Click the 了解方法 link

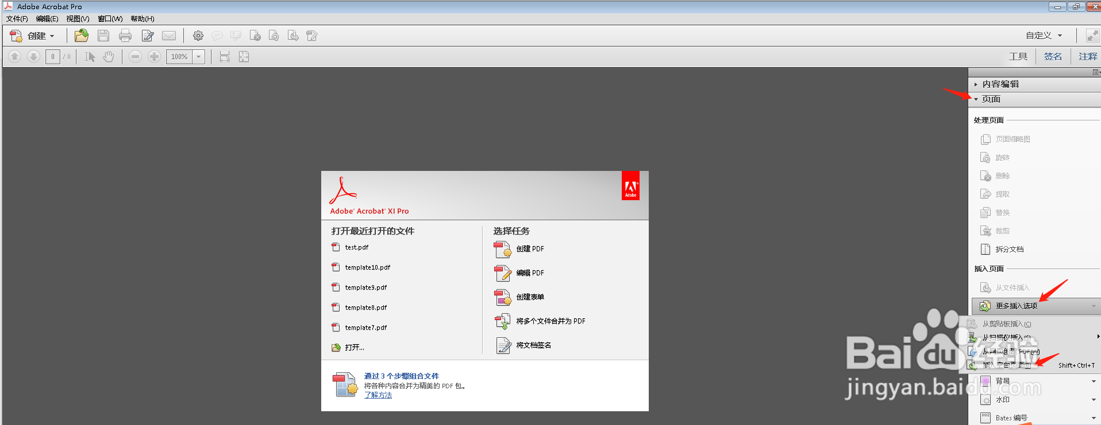(378, 395)
